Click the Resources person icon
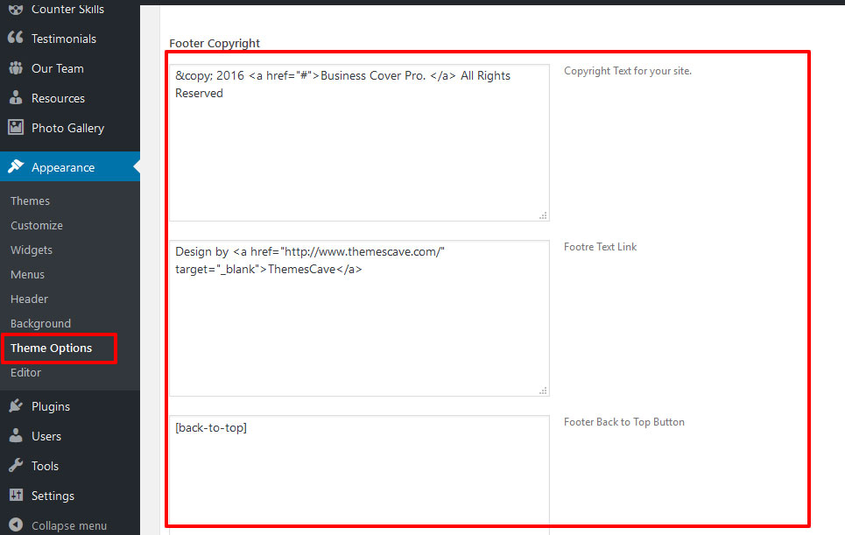This screenshot has height=535, width=845. pos(16,97)
